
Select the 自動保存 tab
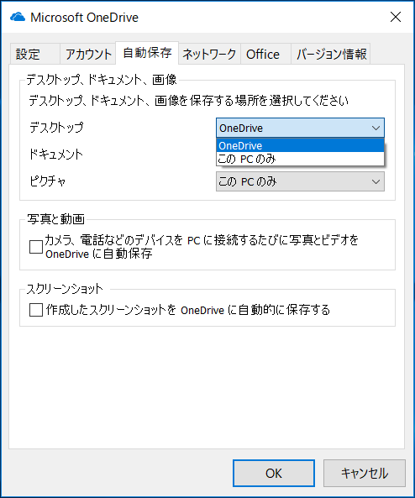point(147,53)
